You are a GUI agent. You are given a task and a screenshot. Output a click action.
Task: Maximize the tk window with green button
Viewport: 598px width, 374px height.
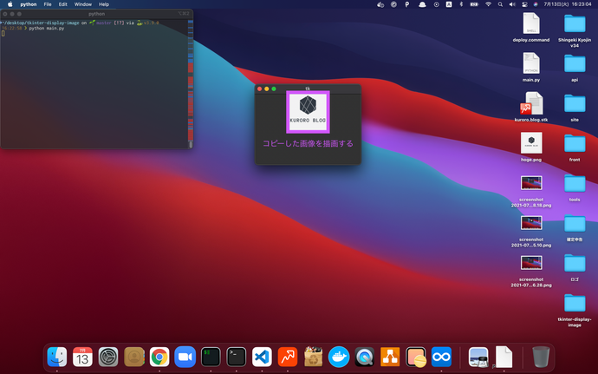(274, 89)
